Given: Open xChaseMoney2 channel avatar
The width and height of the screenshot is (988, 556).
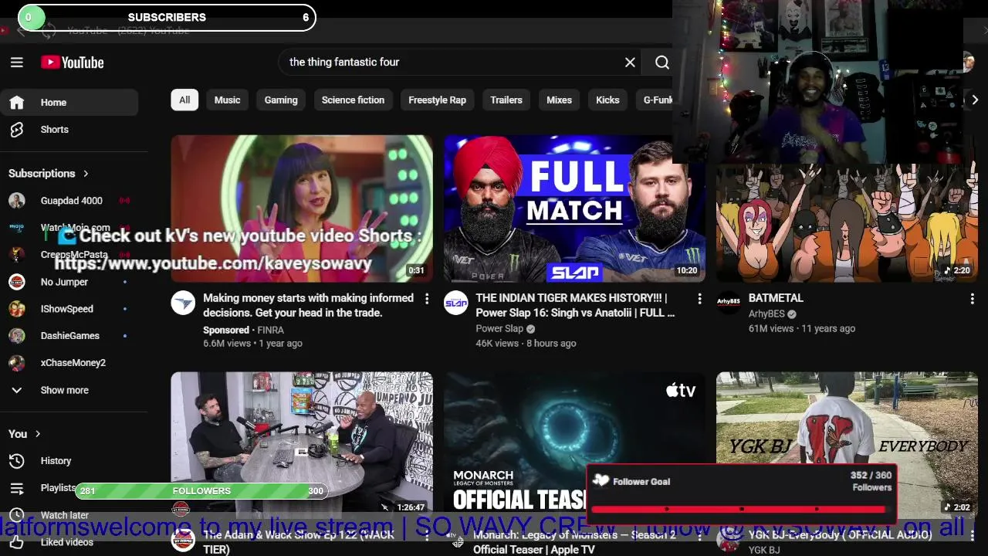Looking at the screenshot, I should [x=17, y=363].
